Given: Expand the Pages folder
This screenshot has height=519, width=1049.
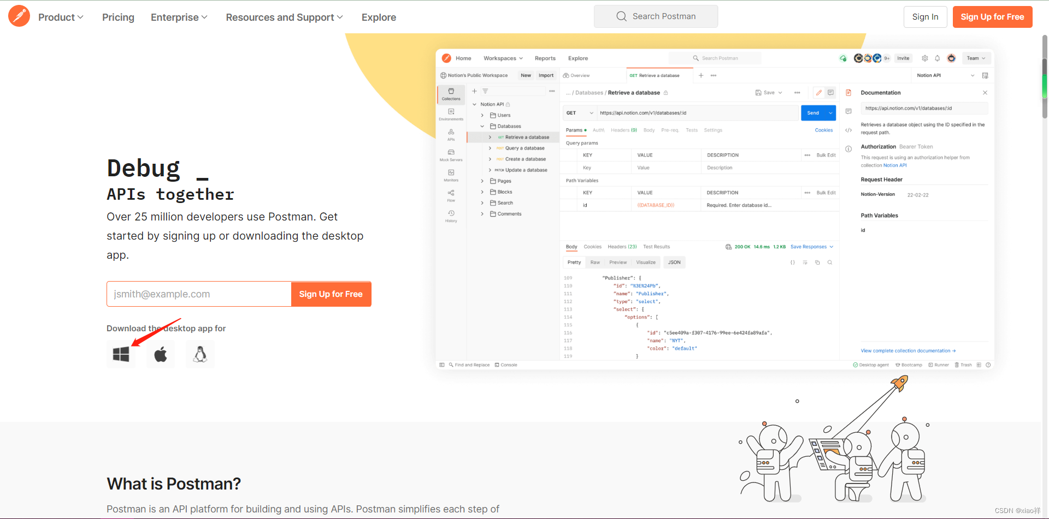Looking at the screenshot, I should [482, 181].
